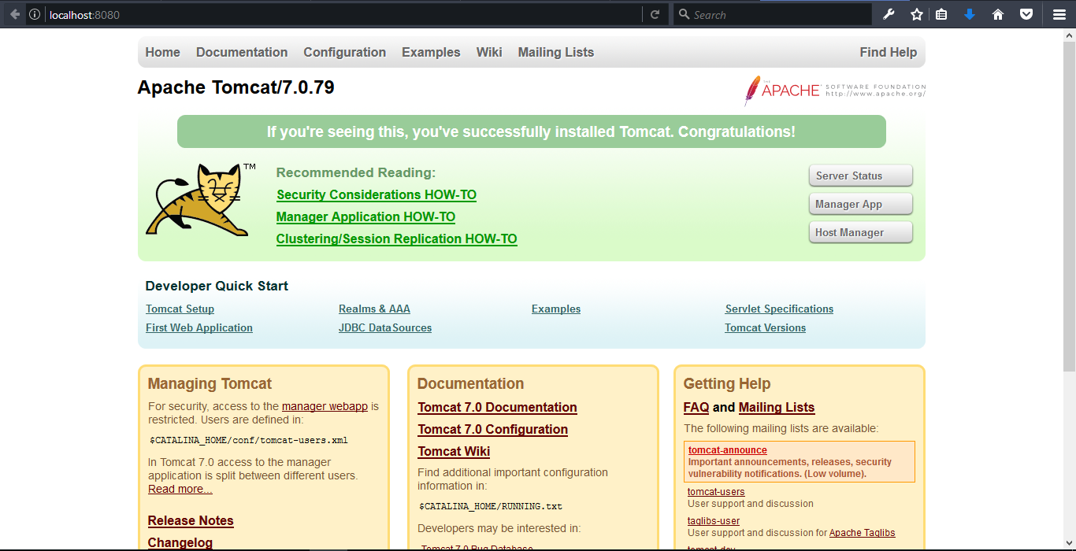Open the First Web Application link
This screenshot has width=1076, height=551.
point(199,327)
